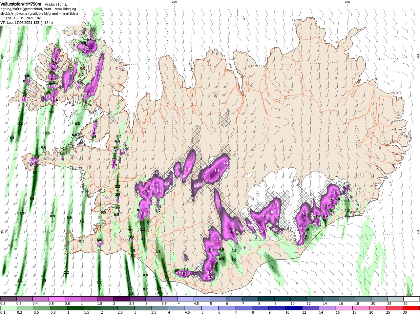
Task: Click the snow legend swatch labeled 0.2
Action: coord(8,299)
